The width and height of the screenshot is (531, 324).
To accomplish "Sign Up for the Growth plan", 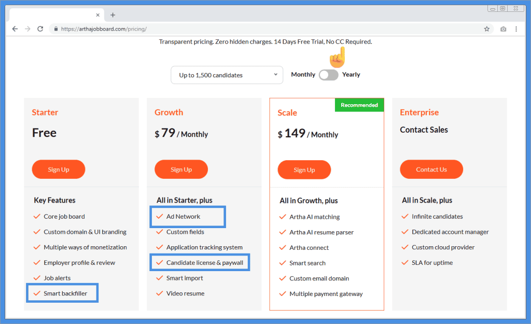I will (x=181, y=170).
